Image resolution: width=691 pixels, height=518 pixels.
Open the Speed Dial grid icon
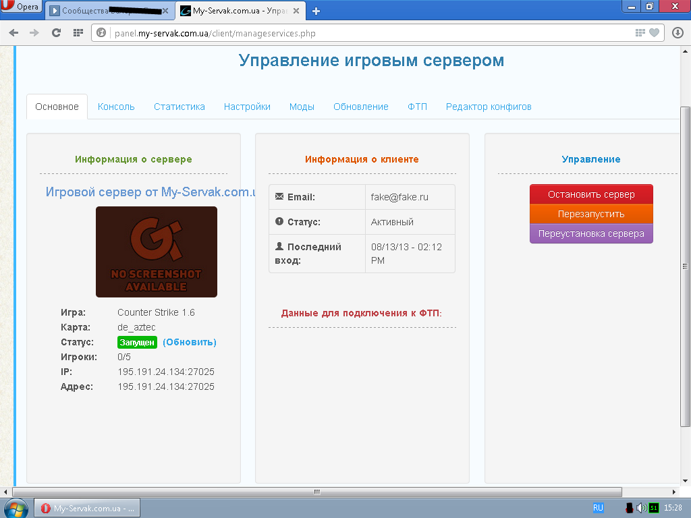[x=78, y=32]
